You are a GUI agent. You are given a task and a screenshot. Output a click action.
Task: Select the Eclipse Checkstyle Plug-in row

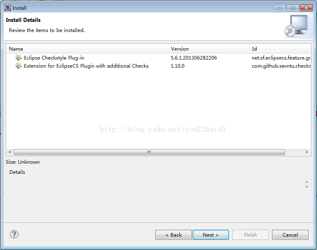pos(158,58)
